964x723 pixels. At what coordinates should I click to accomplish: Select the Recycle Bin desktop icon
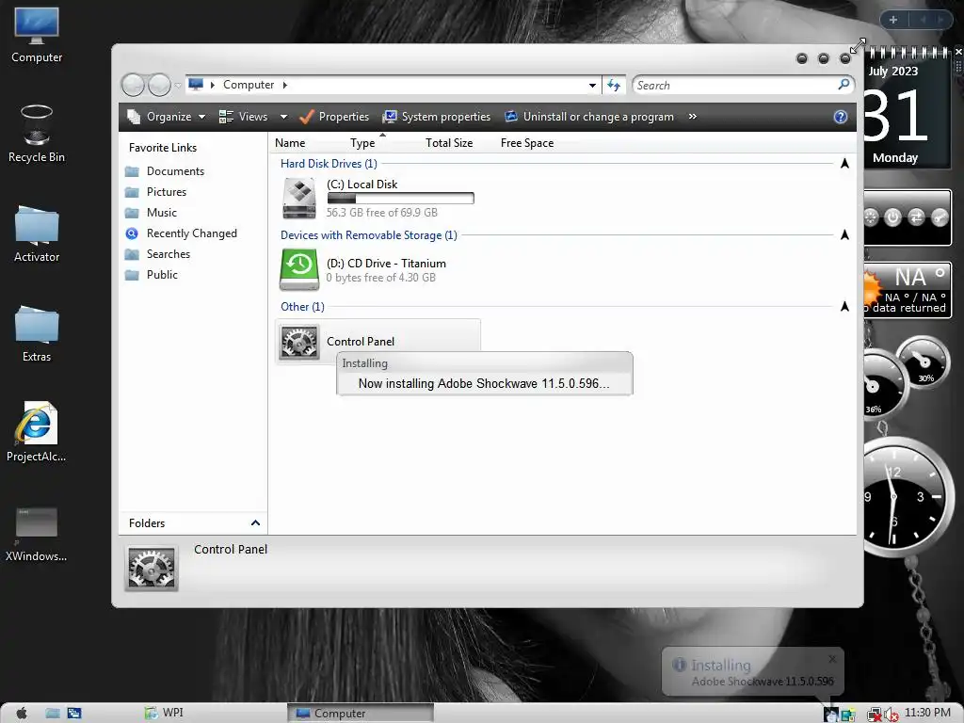point(37,135)
